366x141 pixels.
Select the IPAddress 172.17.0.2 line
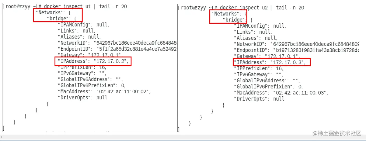[x=93, y=61]
